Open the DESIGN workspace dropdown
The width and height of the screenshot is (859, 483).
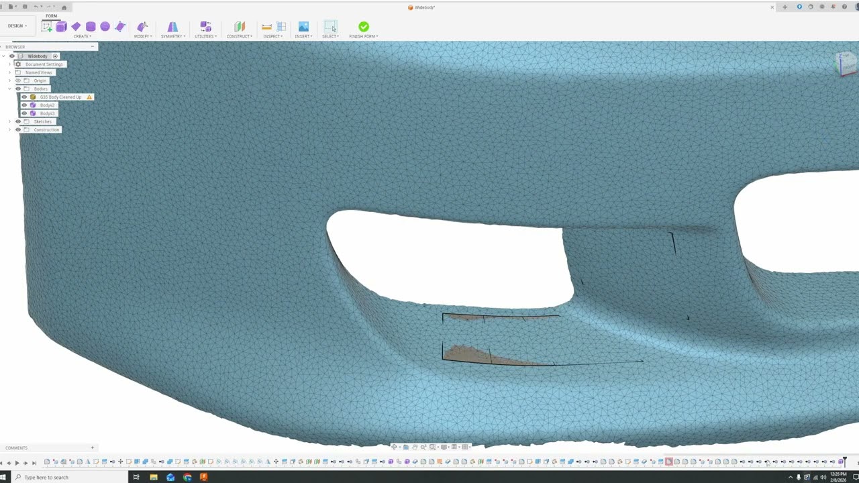coord(17,26)
